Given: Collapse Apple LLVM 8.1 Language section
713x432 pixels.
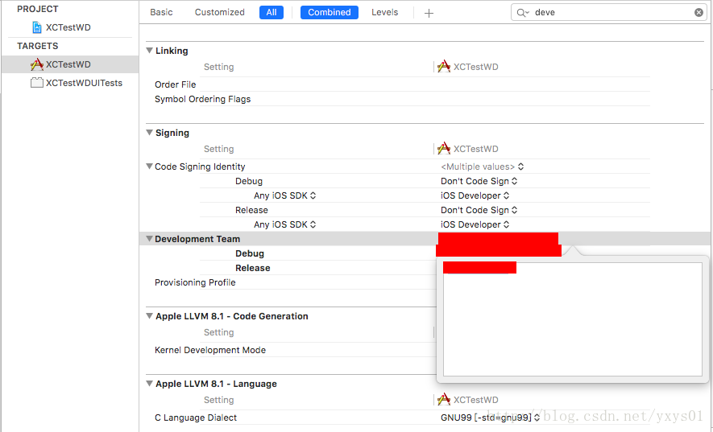Looking at the screenshot, I should click(x=149, y=384).
